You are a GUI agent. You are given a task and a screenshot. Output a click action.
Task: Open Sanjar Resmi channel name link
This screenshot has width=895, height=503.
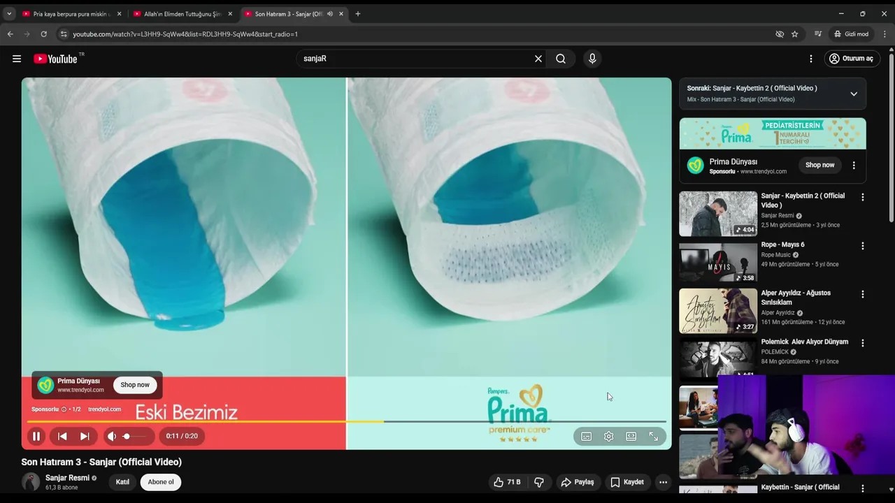click(x=67, y=478)
